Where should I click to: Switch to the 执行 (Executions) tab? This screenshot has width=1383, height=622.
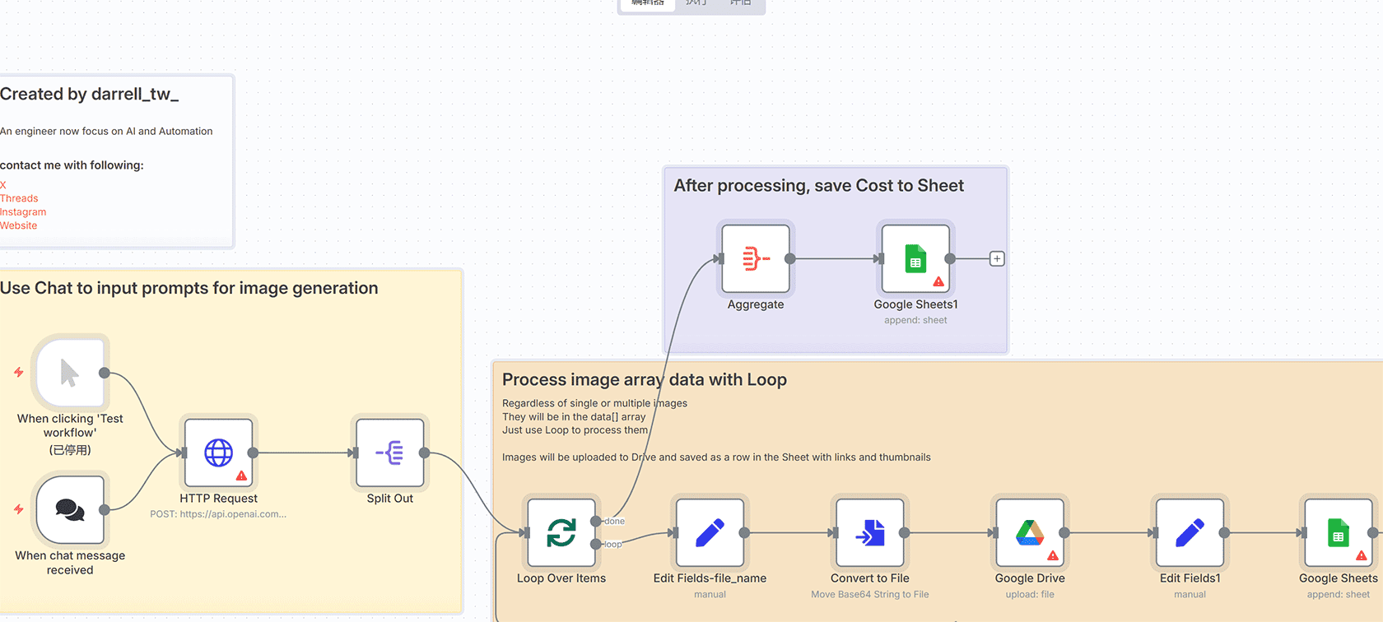click(696, 3)
